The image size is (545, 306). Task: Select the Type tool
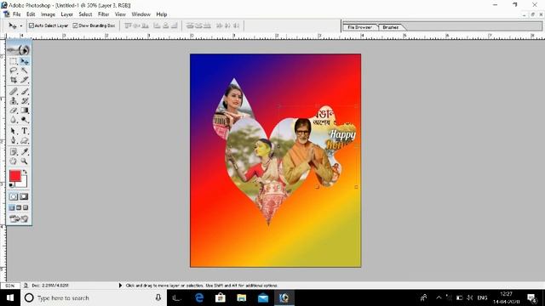(25, 131)
